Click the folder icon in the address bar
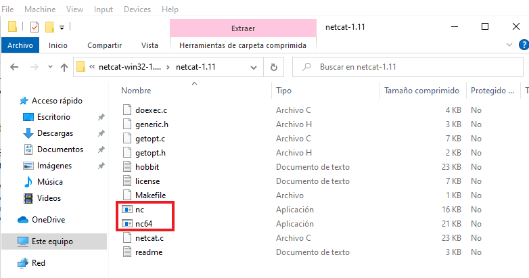Image resolution: width=529 pixels, height=278 pixels. [x=80, y=67]
